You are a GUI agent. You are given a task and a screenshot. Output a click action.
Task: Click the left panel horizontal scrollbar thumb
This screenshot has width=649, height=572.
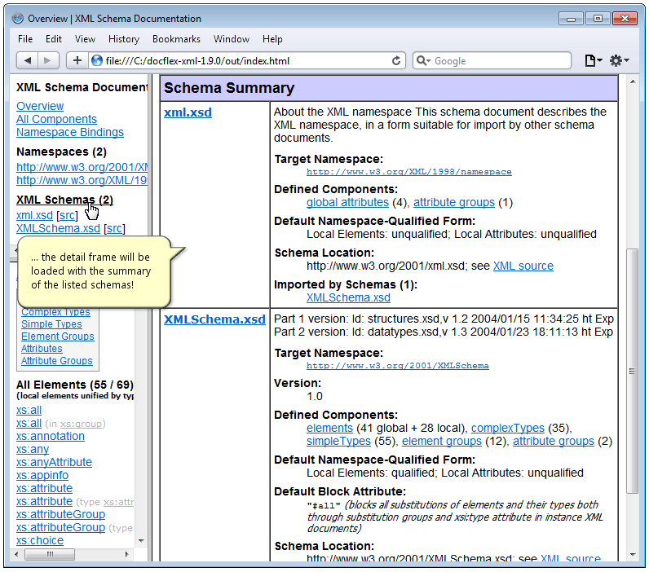pos(72,555)
